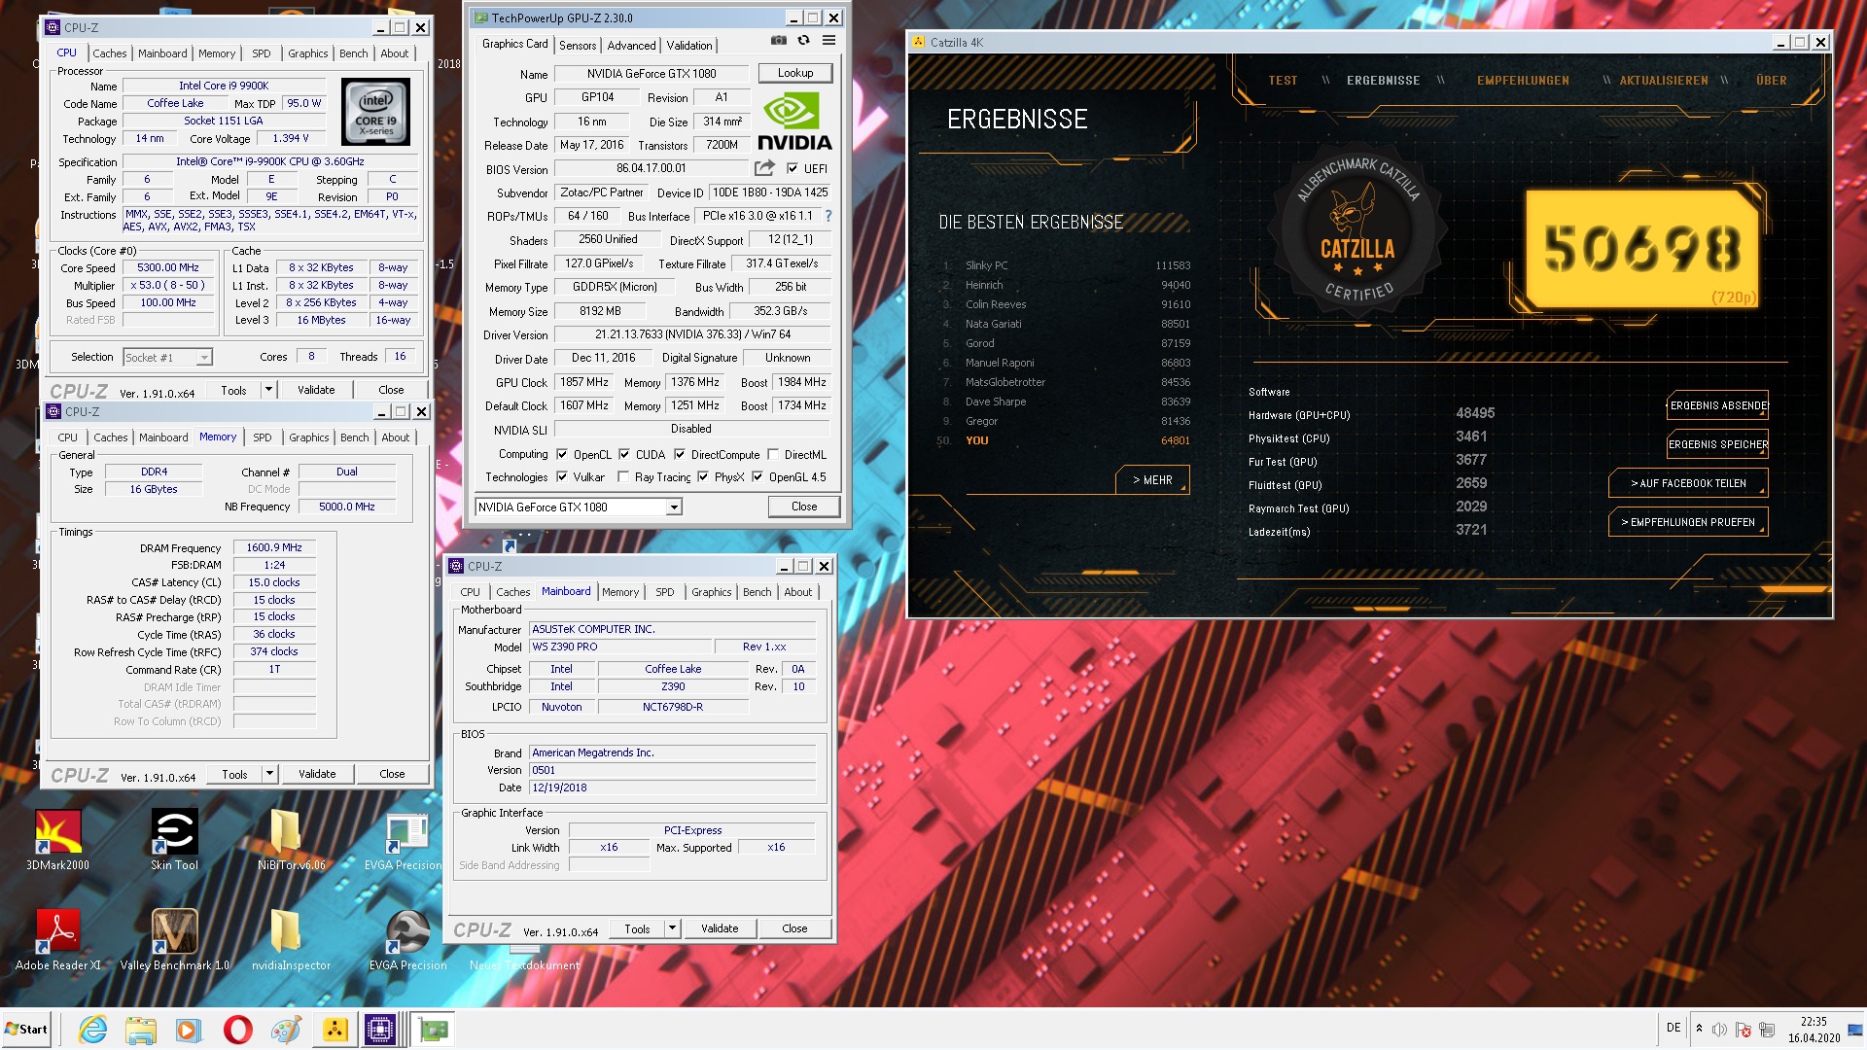
Task: Open SPD tab in Mainboard CPU-Z window
Action: click(x=665, y=592)
